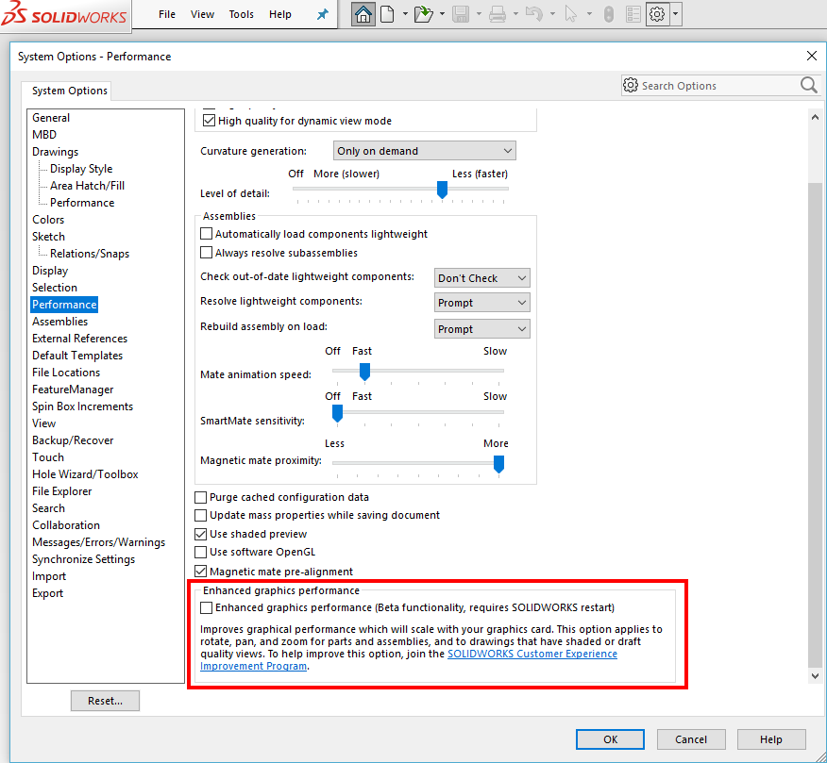Click the Reset... button

coord(105,701)
